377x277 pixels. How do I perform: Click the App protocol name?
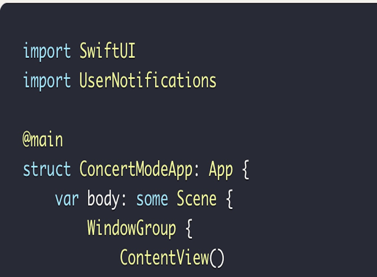click(x=221, y=170)
